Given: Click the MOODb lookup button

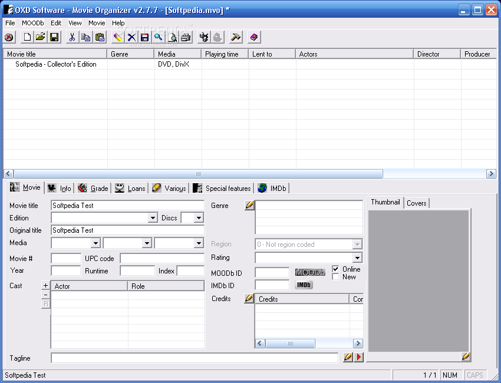Looking at the screenshot, I should click(x=310, y=272).
